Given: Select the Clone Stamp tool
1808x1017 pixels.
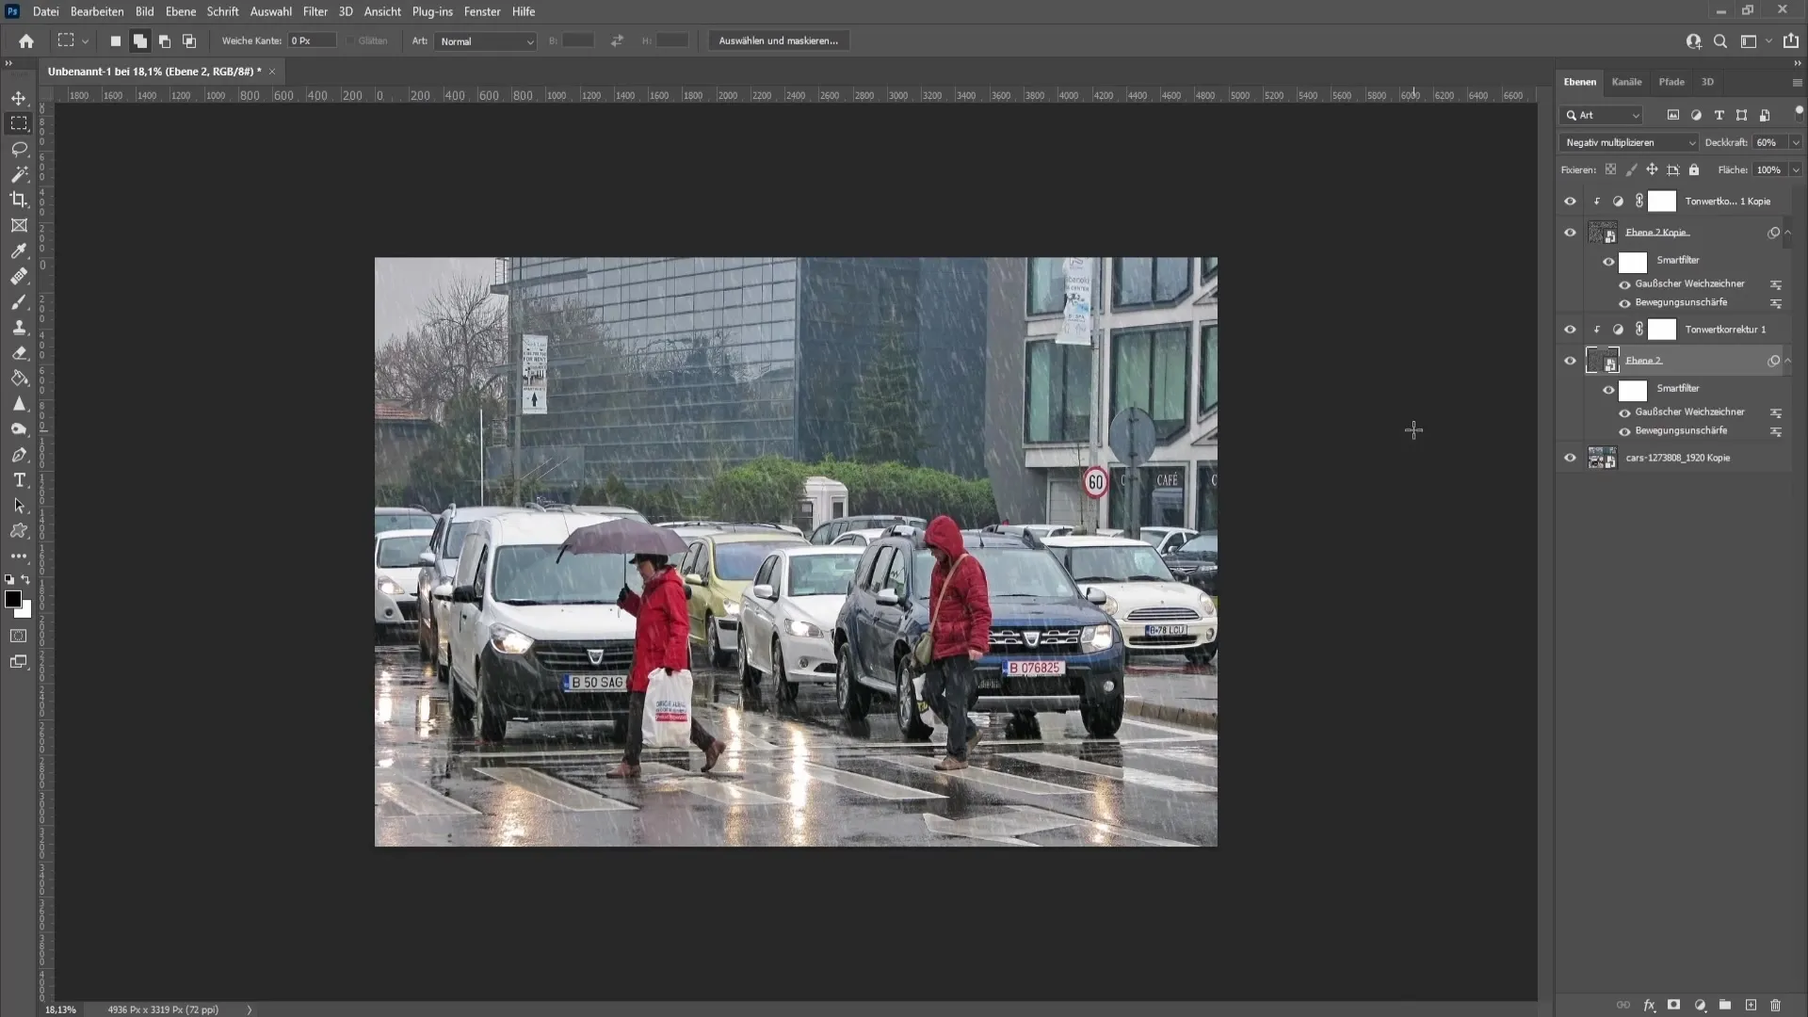Looking at the screenshot, I should (x=19, y=327).
